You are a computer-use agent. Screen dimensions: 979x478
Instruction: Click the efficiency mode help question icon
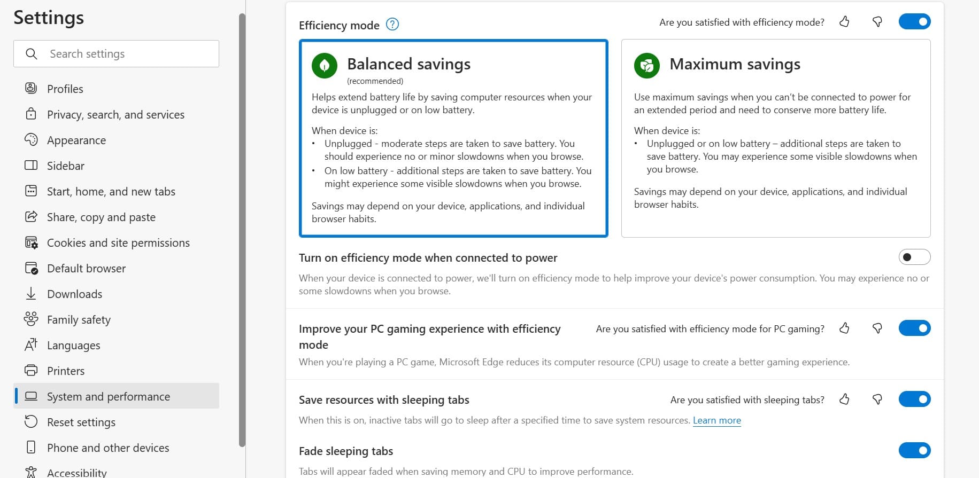pos(392,25)
